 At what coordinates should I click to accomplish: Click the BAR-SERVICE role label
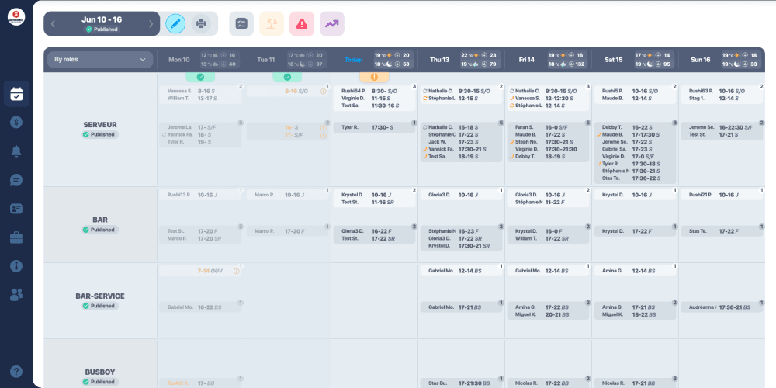tap(100, 296)
